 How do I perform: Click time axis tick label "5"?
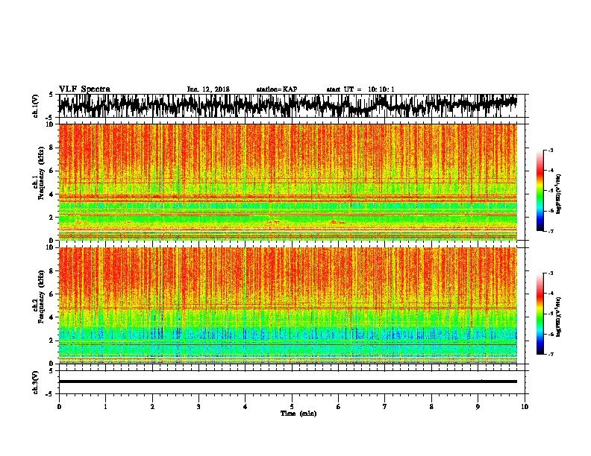pyautogui.click(x=292, y=407)
